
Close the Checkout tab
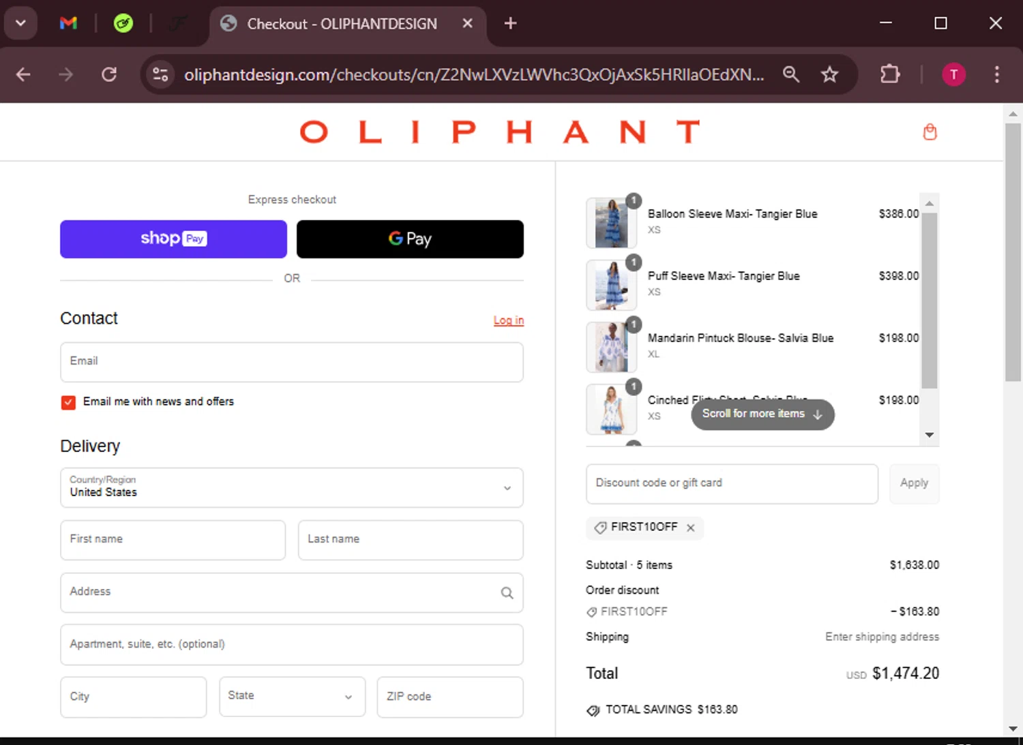click(x=467, y=23)
